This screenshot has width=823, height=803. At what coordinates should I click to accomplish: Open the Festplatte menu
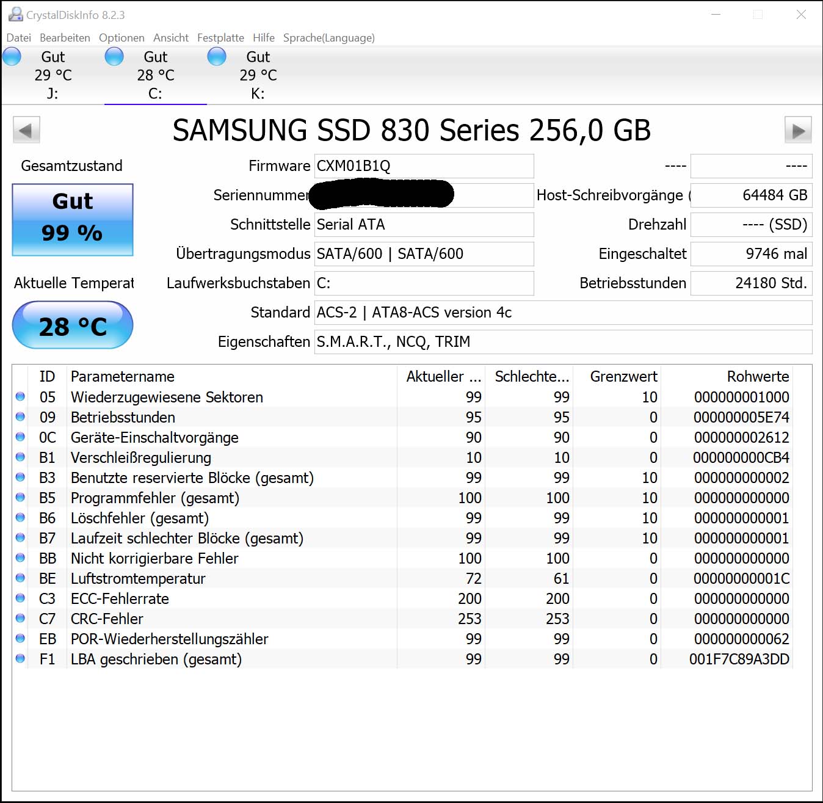pyautogui.click(x=220, y=38)
